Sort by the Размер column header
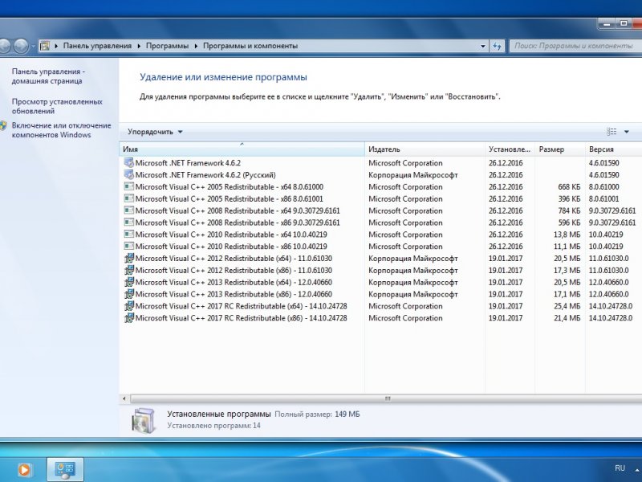This screenshot has height=482, width=642. point(559,149)
